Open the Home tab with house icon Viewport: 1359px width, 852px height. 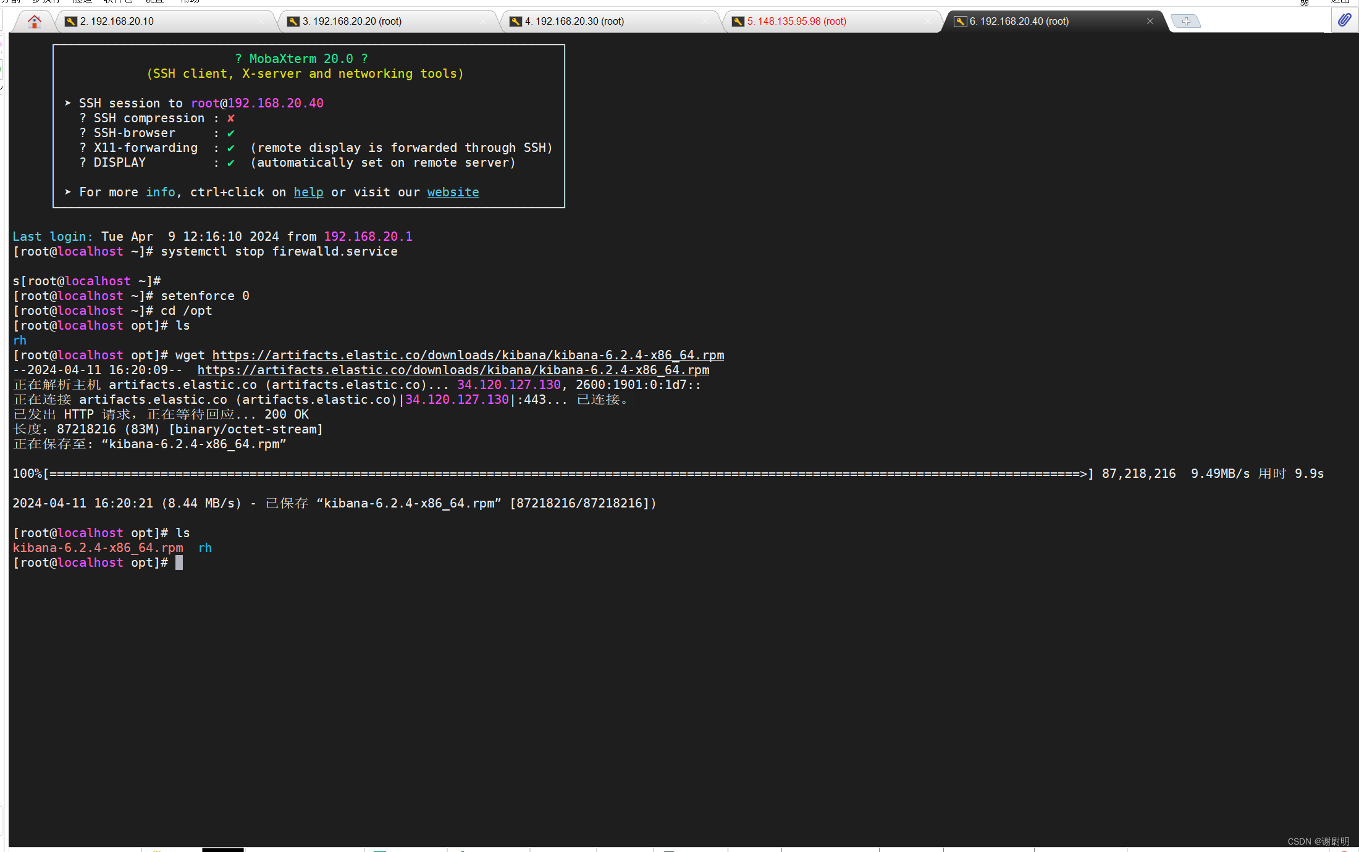(x=35, y=21)
